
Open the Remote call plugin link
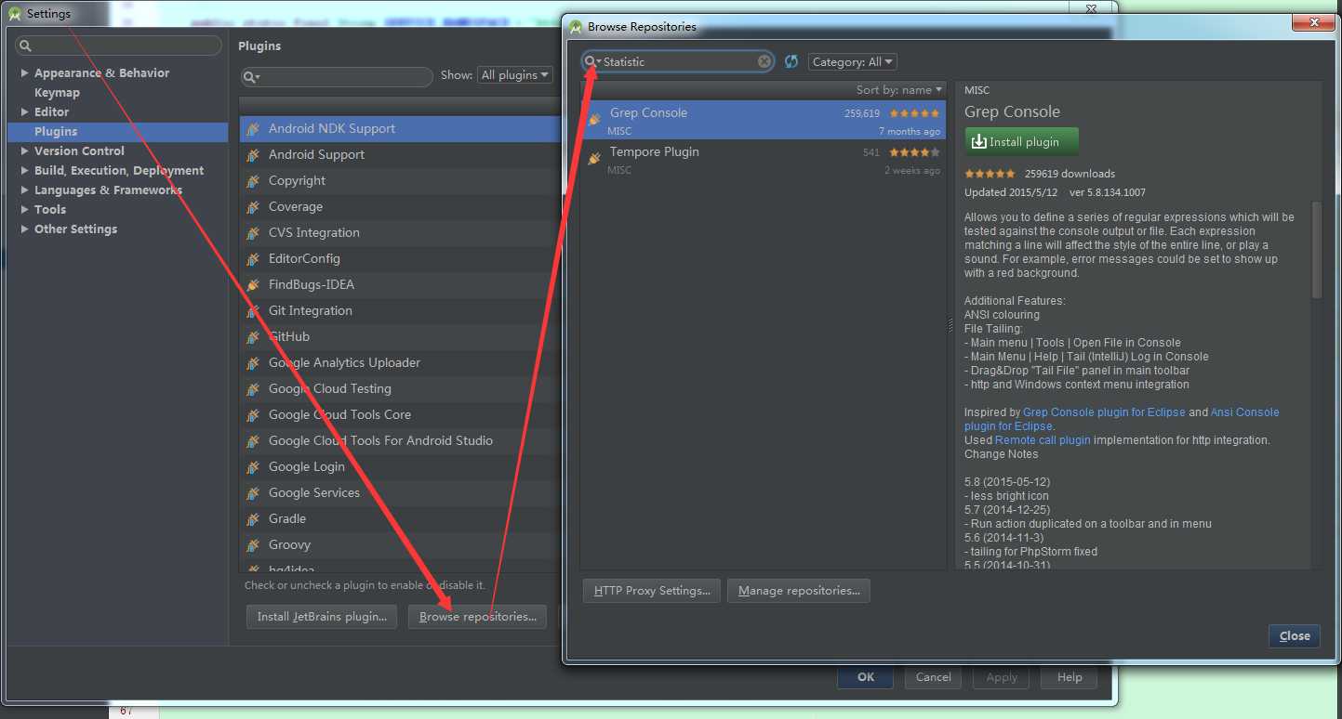(1043, 440)
